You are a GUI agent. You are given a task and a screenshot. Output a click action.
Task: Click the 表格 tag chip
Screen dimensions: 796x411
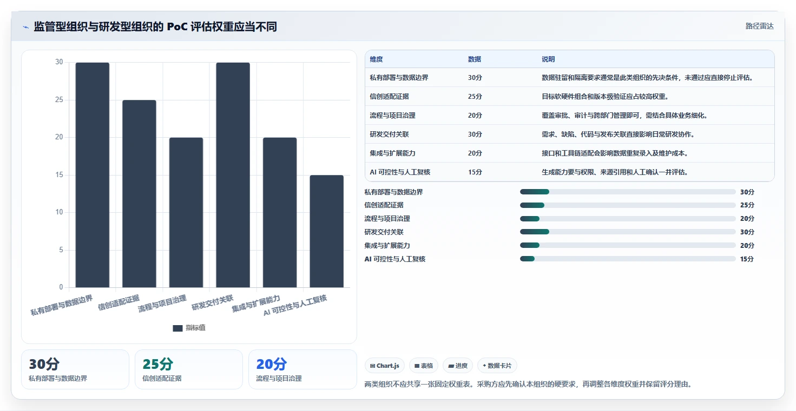(424, 366)
